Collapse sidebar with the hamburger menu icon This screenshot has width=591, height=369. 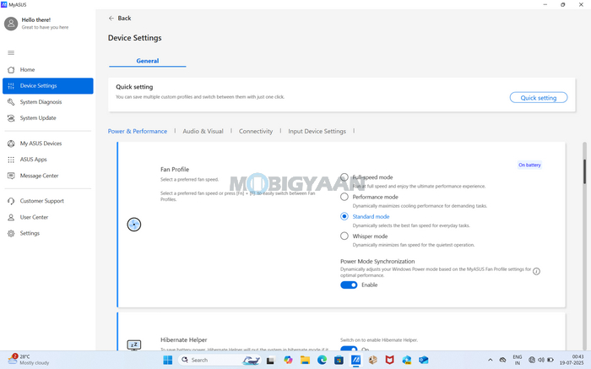pos(11,52)
